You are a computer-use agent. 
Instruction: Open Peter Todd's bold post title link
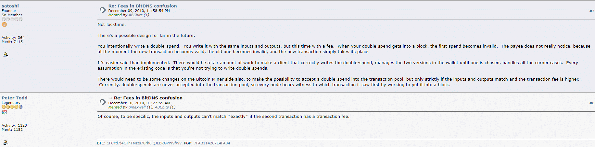click(148, 98)
